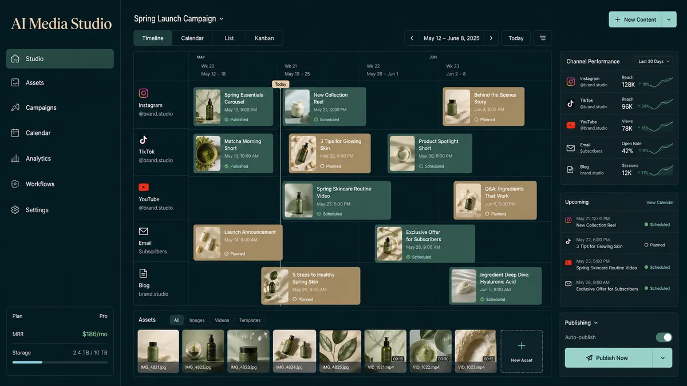
Task: Open the Settings gear icon
Action: [x=15, y=210]
